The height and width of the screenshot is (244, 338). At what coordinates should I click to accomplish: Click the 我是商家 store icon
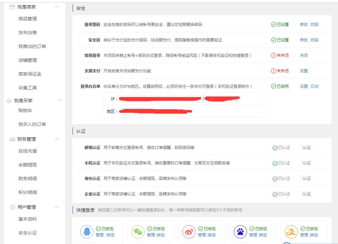coord(12,7)
